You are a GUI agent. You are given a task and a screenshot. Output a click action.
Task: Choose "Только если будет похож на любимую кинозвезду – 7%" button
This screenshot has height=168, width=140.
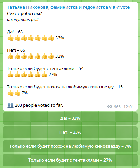pos(70,146)
